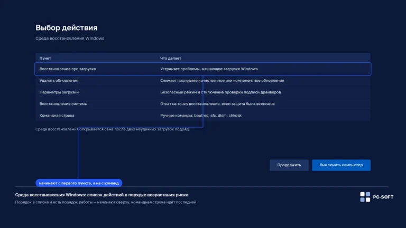406x228 pixels.
Task: Select the 'Восстановление при загрузке' row
Action: click(203, 69)
